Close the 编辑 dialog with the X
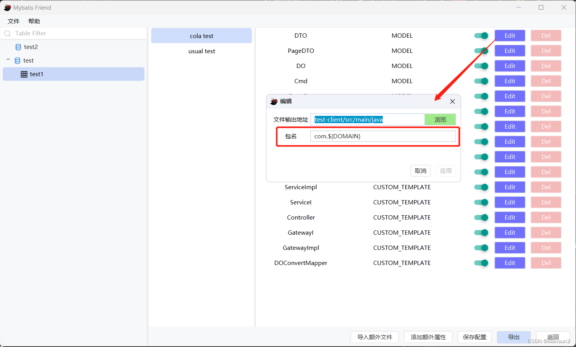This screenshot has height=347, width=576. [x=452, y=101]
